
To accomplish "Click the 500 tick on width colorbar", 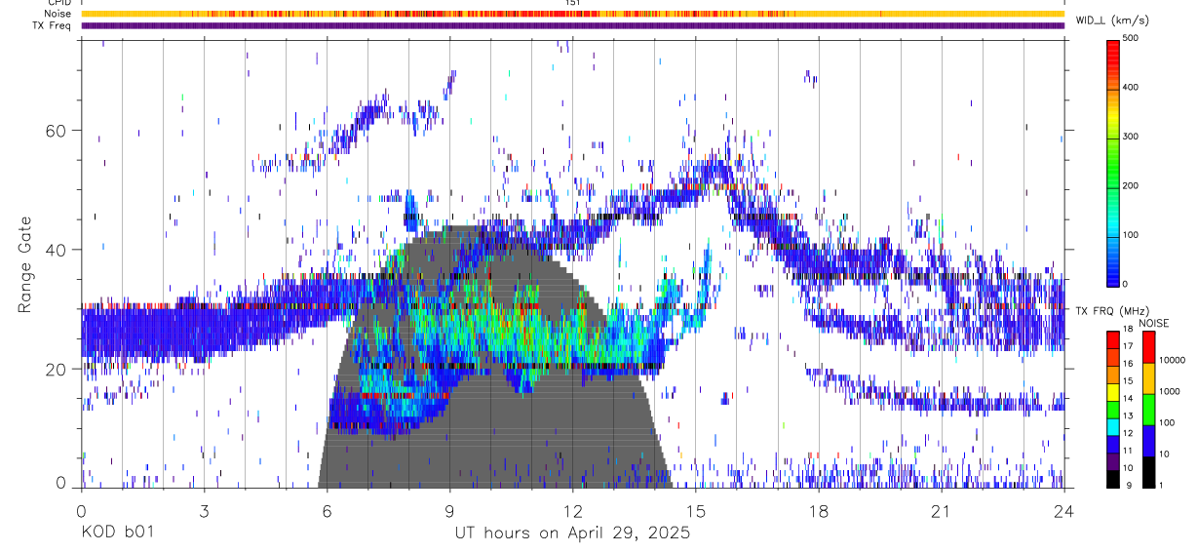I will tap(1131, 38).
